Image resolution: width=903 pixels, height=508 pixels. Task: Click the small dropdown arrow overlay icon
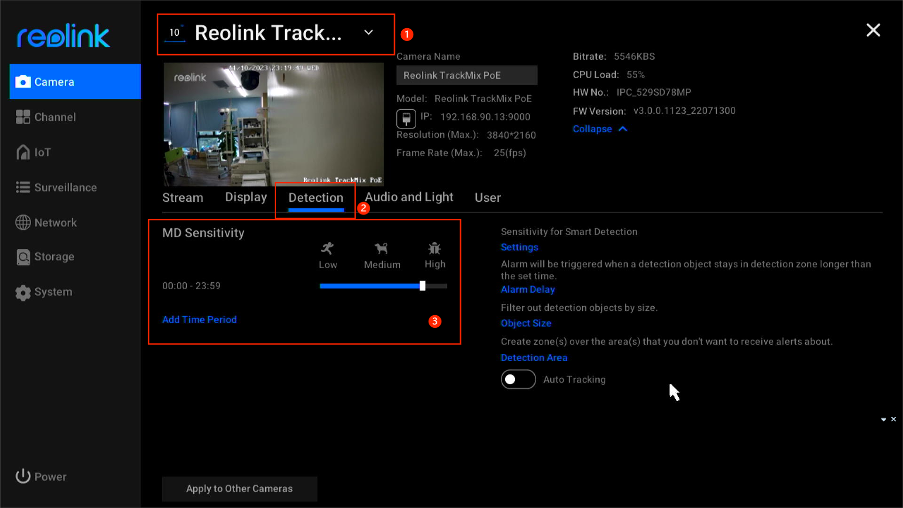point(884,419)
